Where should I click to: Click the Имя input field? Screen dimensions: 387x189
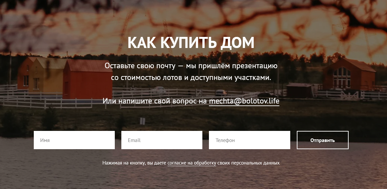pos(74,140)
